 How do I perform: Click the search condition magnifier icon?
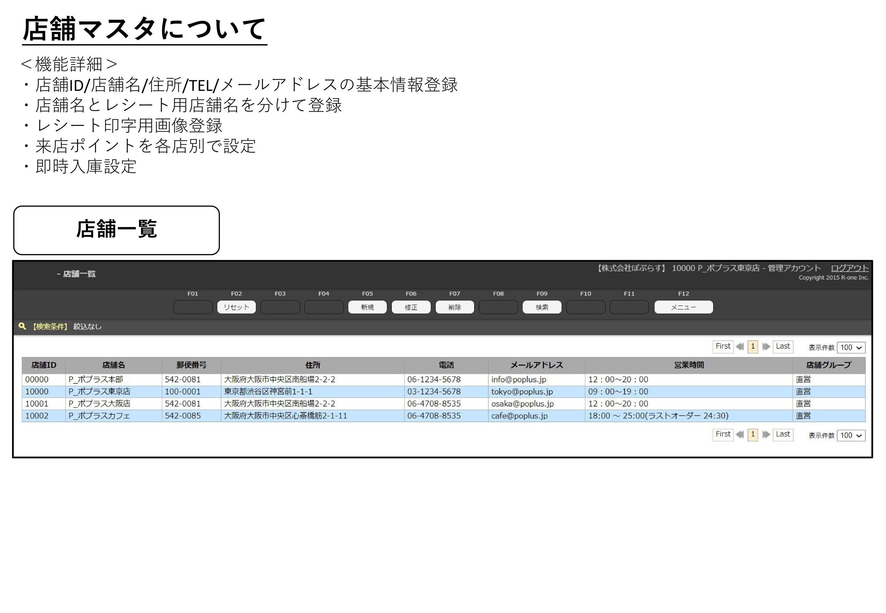22,326
